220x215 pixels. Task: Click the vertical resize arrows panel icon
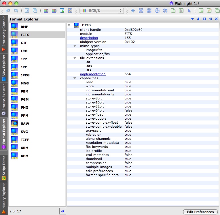pos(198,19)
